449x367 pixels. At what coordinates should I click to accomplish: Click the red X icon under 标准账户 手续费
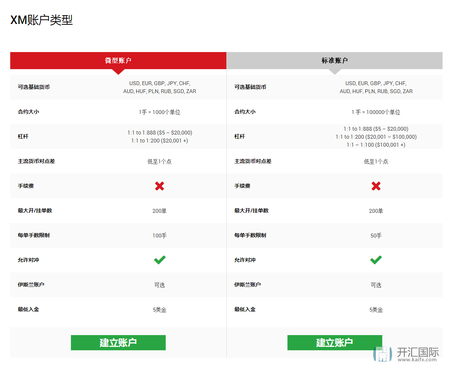(376, 186)
